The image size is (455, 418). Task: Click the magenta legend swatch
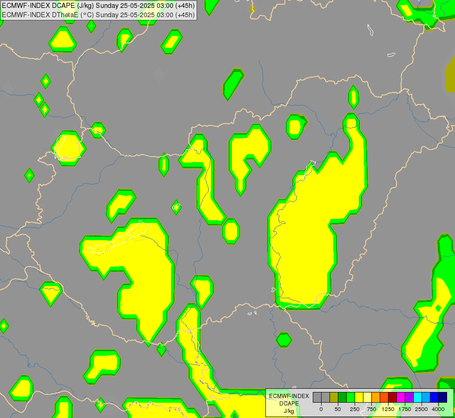click(x=401, y=398)
